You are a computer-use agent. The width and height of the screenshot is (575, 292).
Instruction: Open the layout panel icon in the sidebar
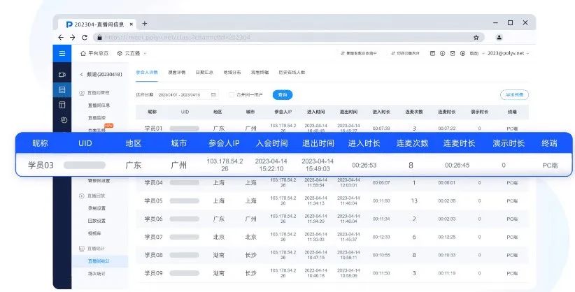pyautogui.click(x=62, y=105)
